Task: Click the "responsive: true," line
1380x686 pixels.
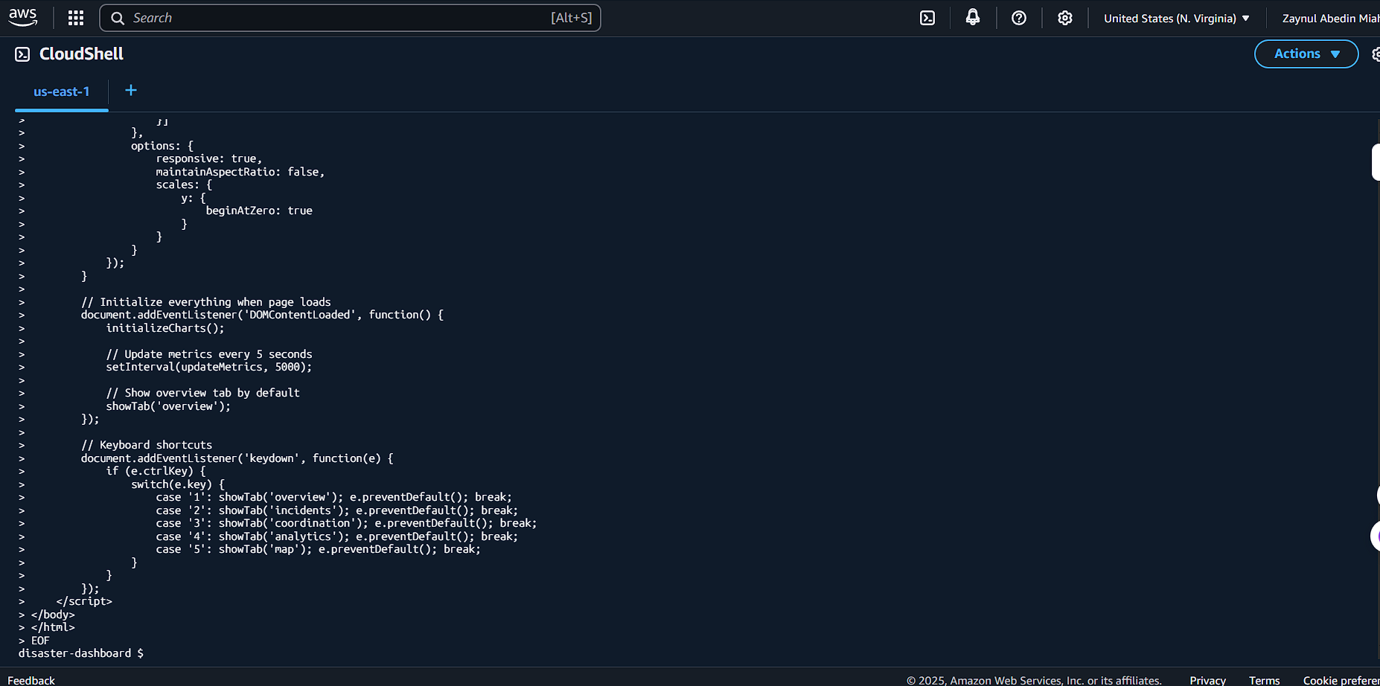Action: coord(209,158)
